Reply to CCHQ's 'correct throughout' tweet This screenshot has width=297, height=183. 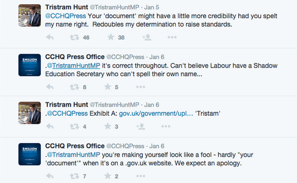[50, 87]
